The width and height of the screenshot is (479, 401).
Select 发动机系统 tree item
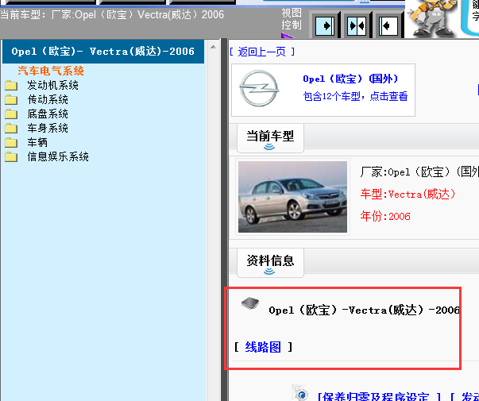click(x=53, y=86)
